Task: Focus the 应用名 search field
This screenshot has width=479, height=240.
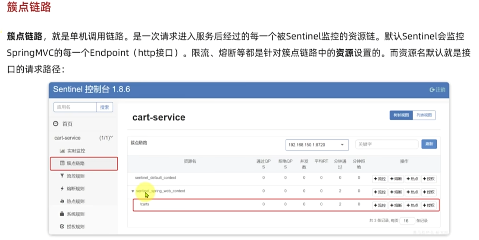Action: tap(75, 107)
